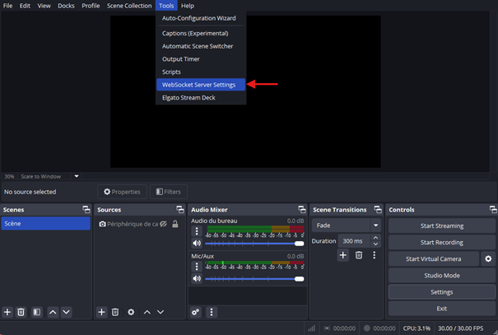Screen dimensions: 498x335
Task: Undock the Controls panel
Action: coord(493,210)
